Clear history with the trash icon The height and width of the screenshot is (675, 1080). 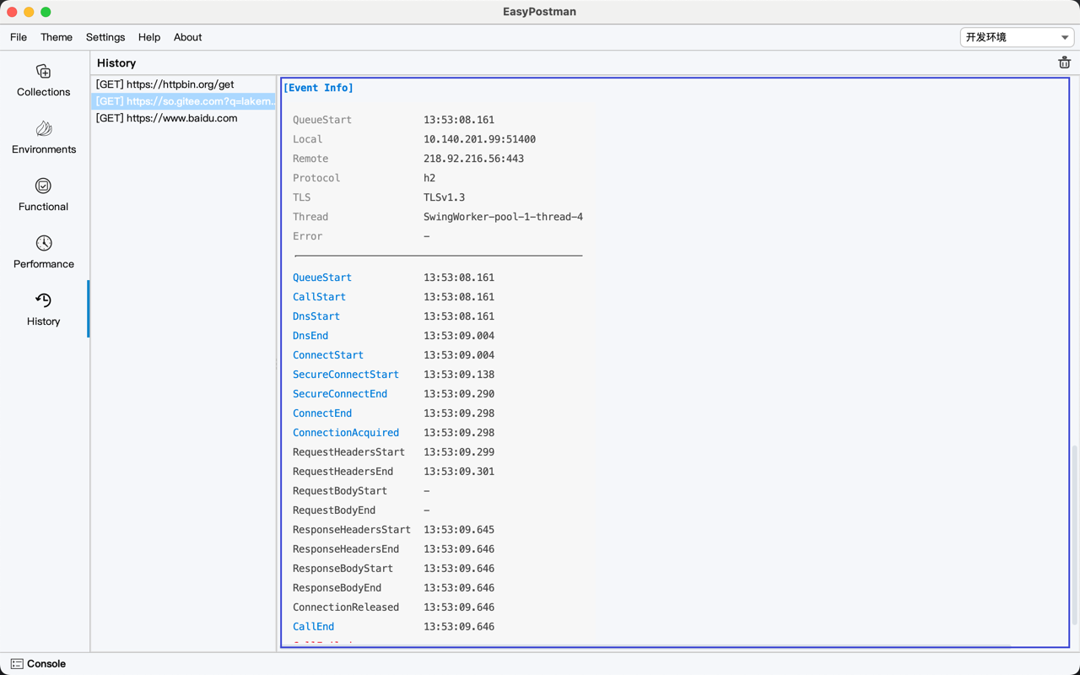click(x=1064, y=62)
